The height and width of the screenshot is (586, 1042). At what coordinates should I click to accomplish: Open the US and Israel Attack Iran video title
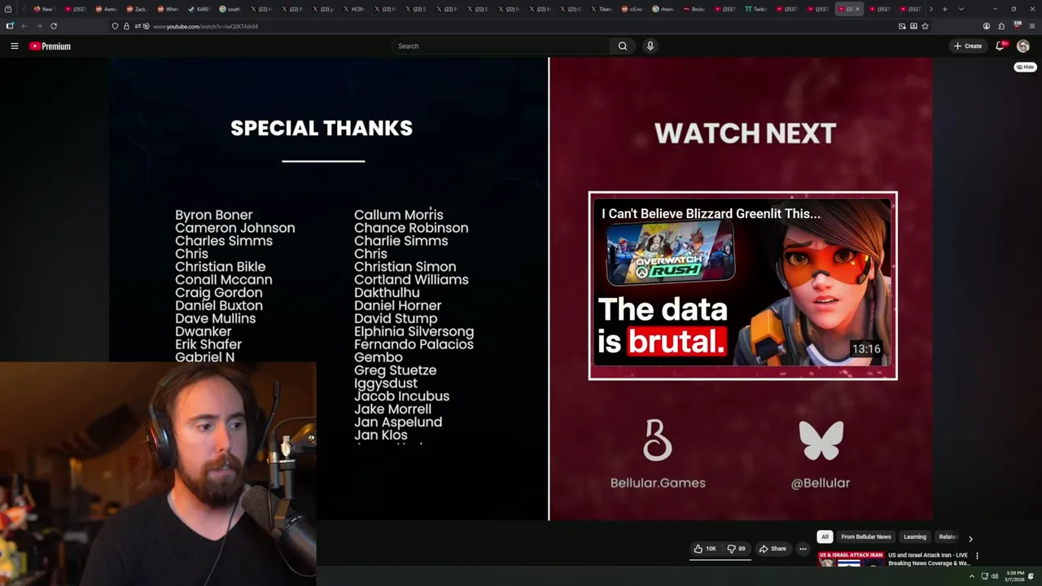(x=929, y=559)
